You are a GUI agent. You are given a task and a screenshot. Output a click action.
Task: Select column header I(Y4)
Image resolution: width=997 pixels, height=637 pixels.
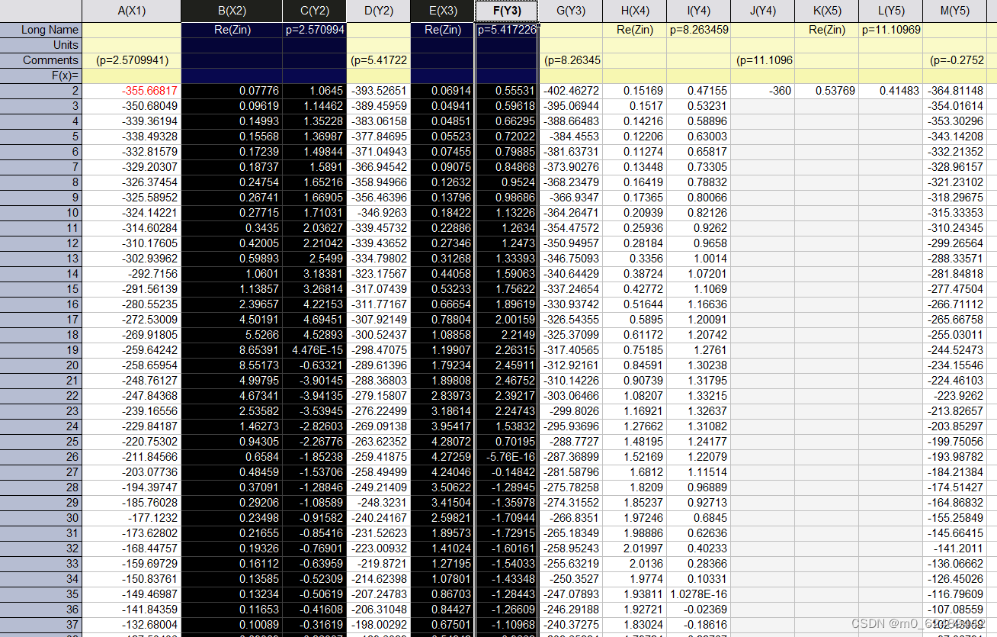point(698,11)
